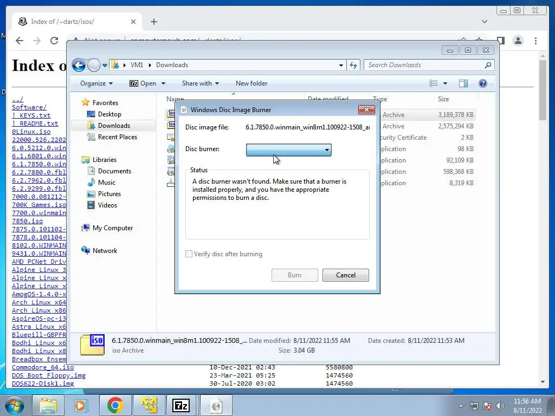Click the 7z Open toolbar button
Image resolution: width=555 pixels, height=416 pixels.
coord(143,83)
